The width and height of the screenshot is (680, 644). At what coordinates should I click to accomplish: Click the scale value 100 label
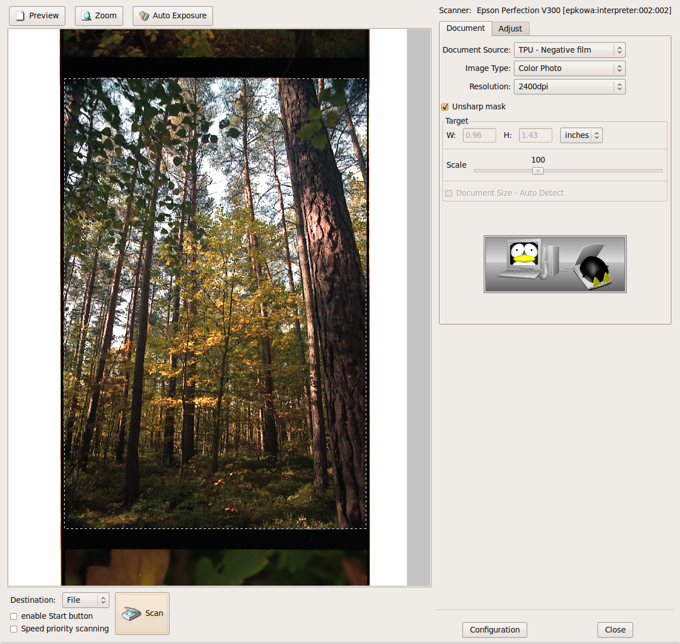pyautogui.click(x=538, y=160)
